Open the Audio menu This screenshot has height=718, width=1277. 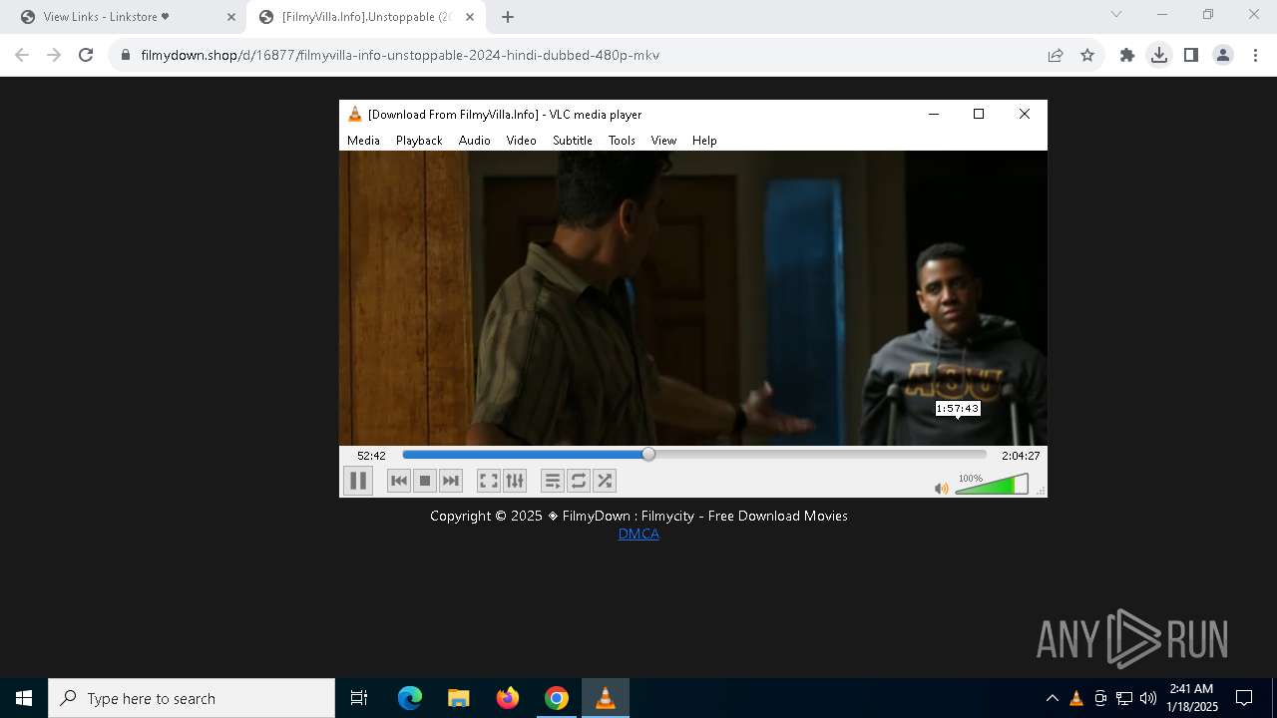pos(475,141)
